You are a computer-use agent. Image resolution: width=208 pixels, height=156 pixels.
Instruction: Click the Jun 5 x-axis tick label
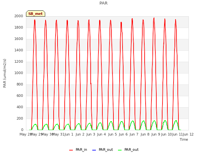pos(112,134)
